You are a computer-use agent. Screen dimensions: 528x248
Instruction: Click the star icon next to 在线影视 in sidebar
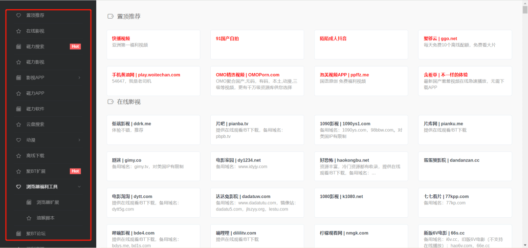click(x=19, y=31)
